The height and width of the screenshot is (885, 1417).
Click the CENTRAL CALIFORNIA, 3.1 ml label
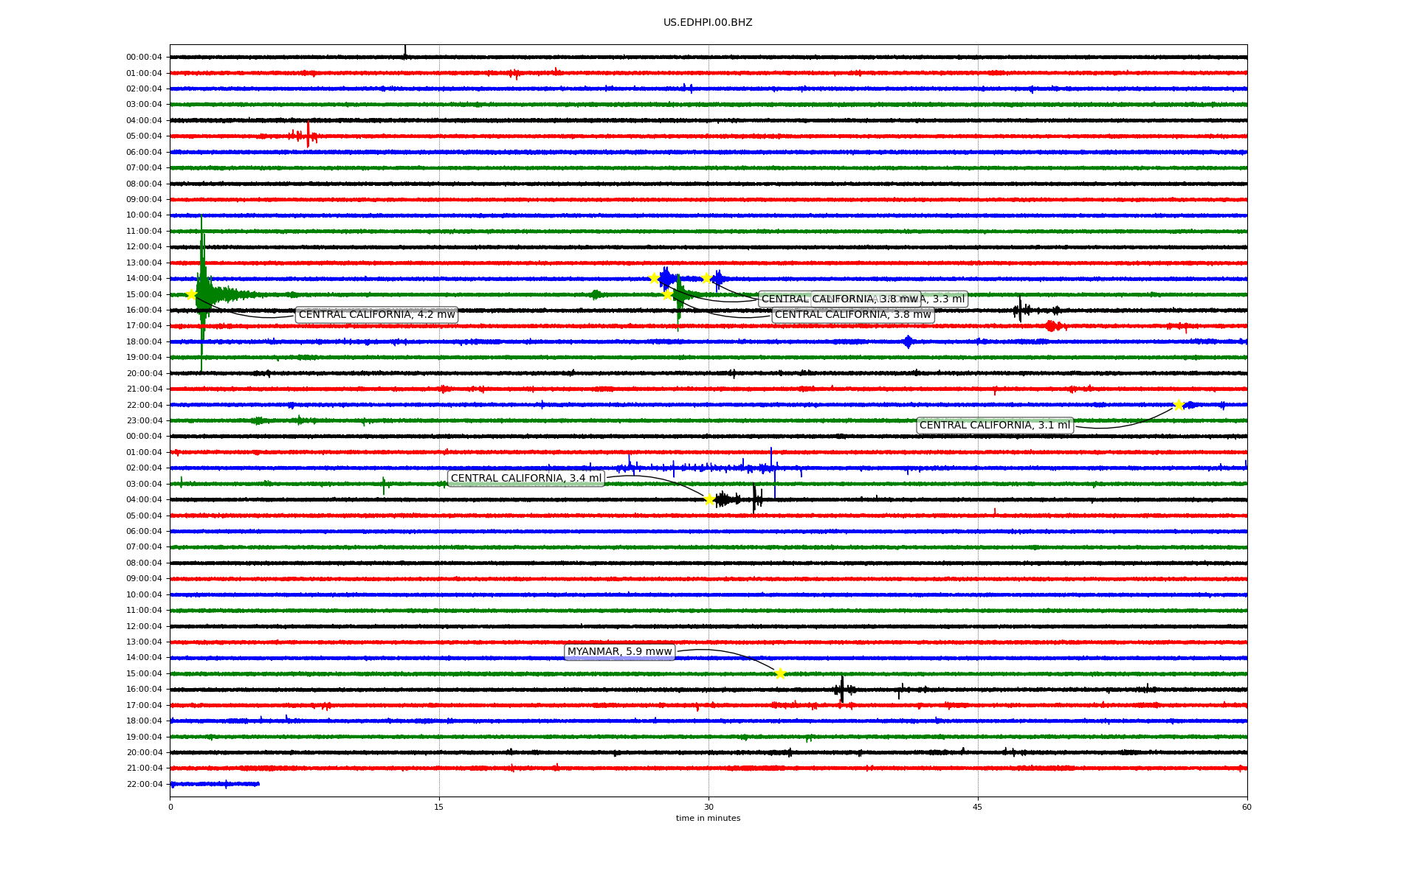pyautogui.click(x=994, y=426)
